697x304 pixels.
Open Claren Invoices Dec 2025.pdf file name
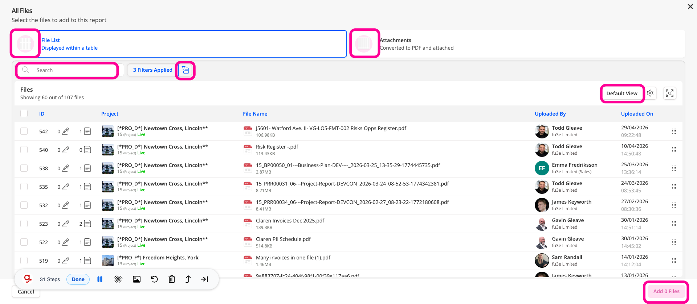(290, 221)
